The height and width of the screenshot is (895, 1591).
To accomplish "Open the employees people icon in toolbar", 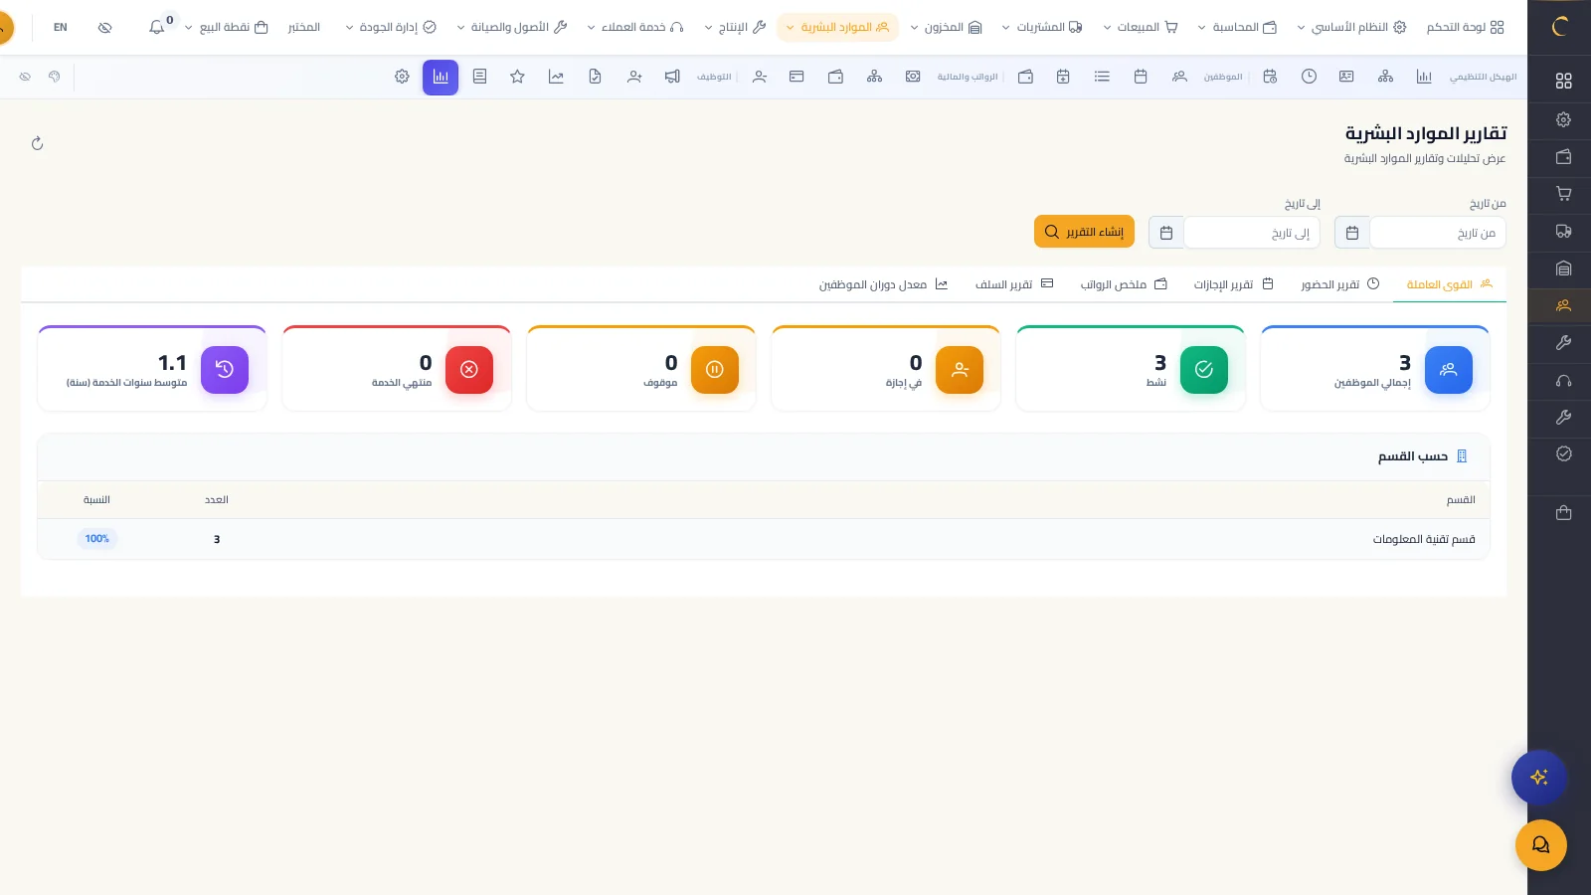I will click(x=1179, y=77).
